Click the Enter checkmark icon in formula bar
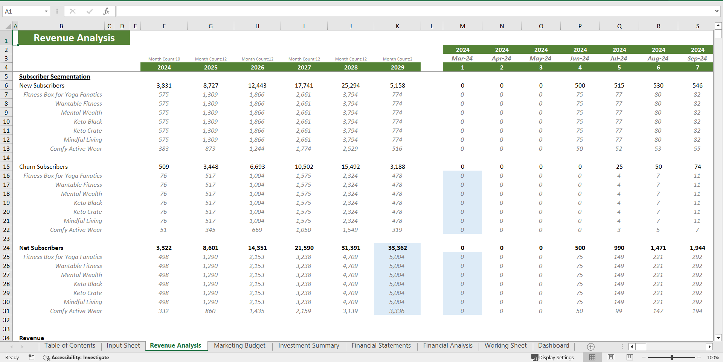The height and width of the screenshot is (363, 723). pos(89,11)
